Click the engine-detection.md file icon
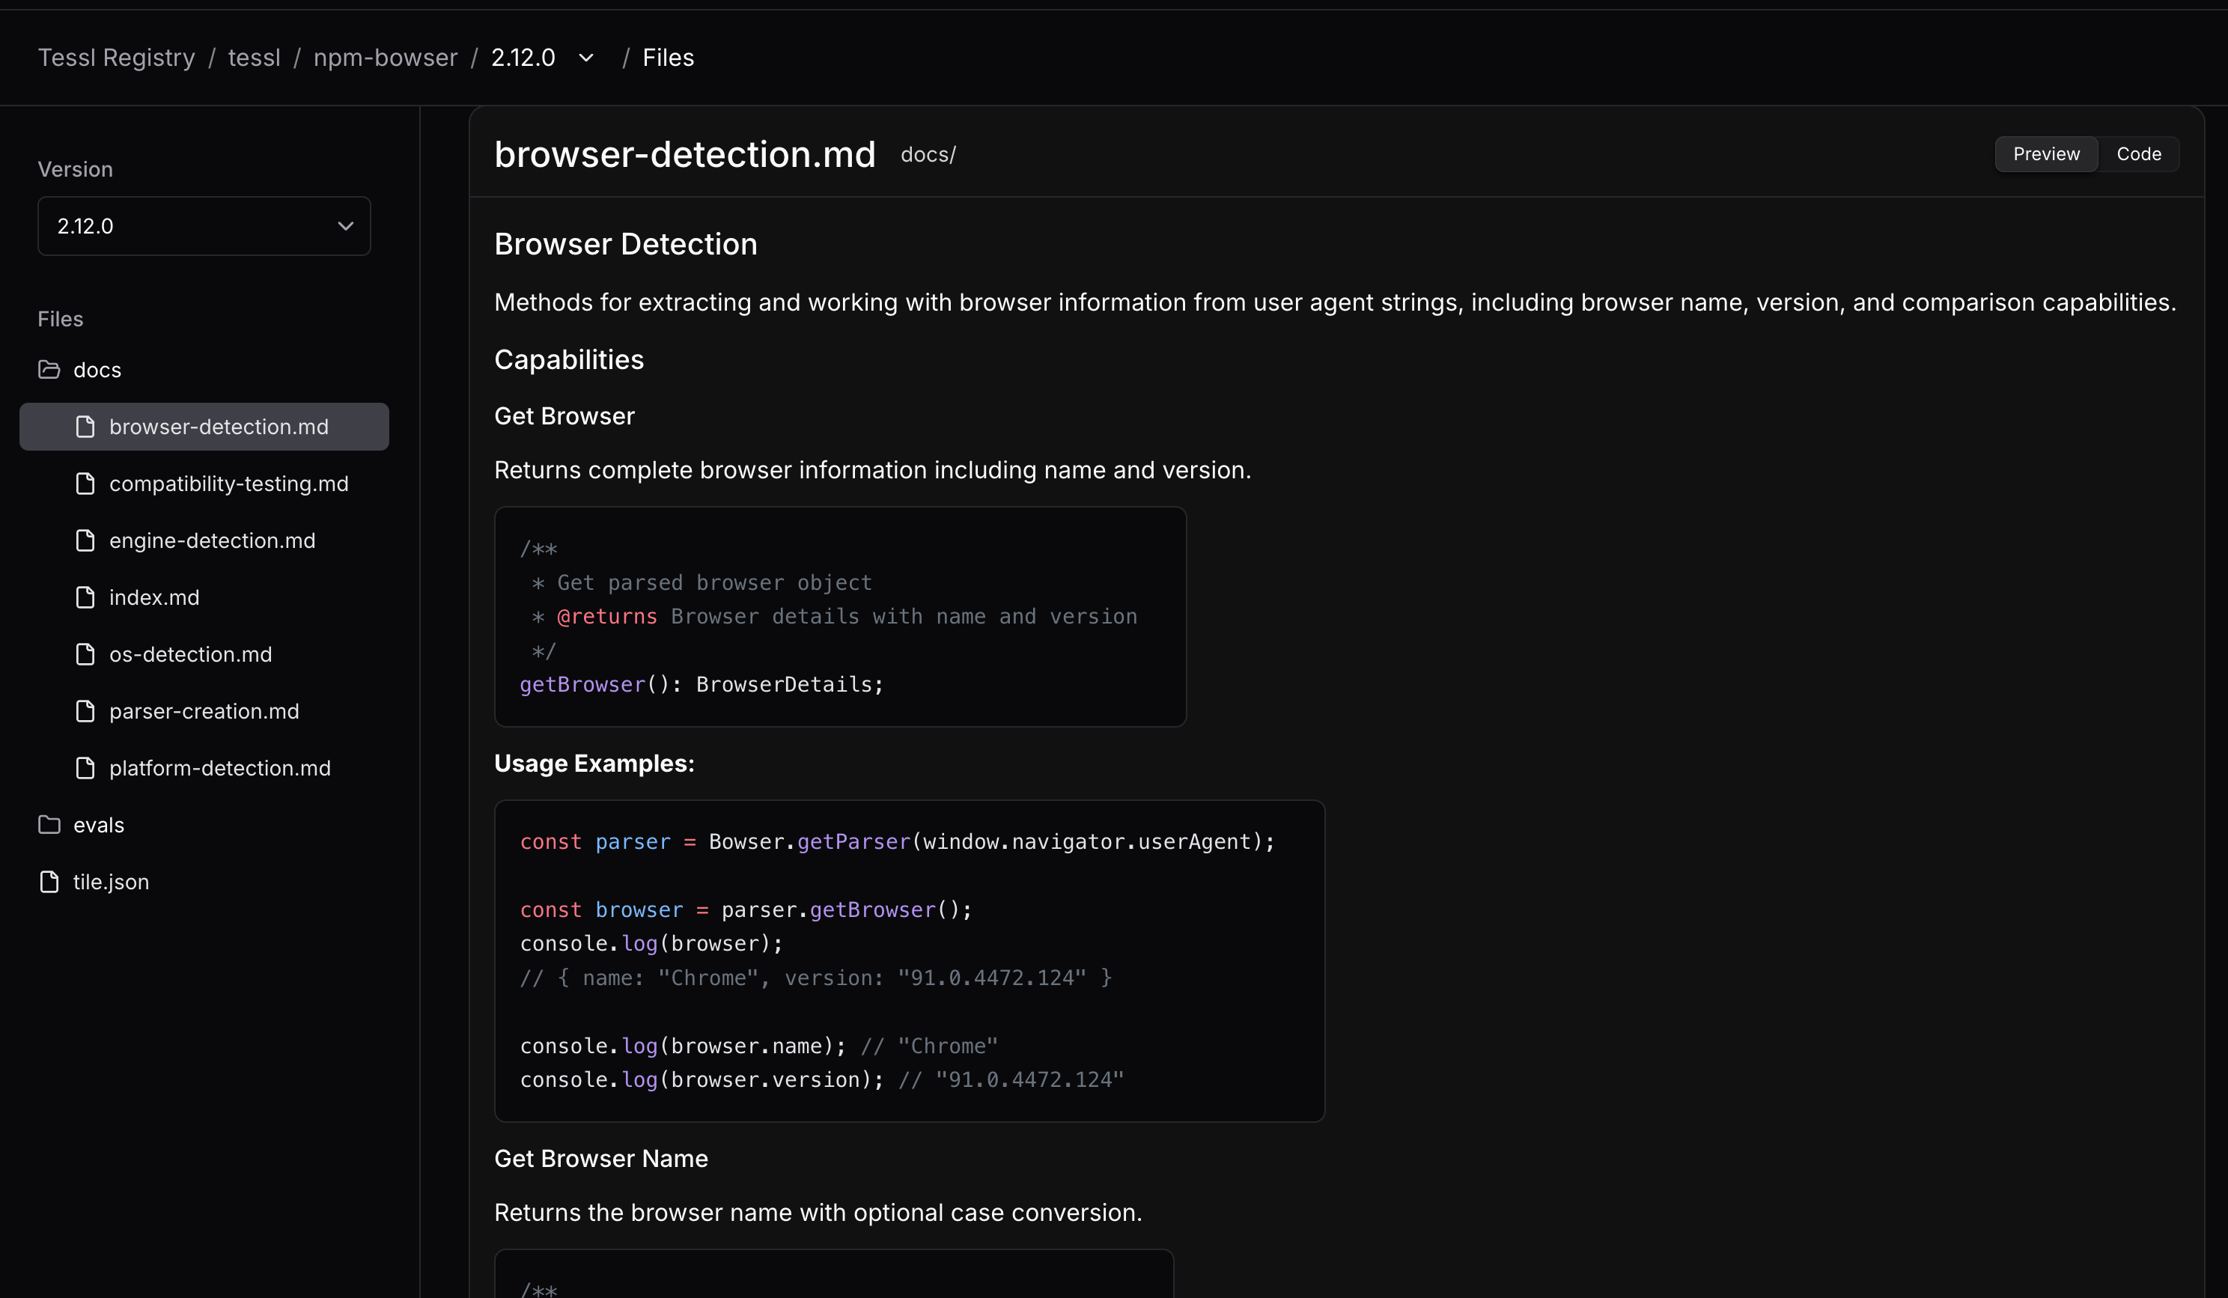This screenshot has width=2228, height=1298. click(85, 540)
